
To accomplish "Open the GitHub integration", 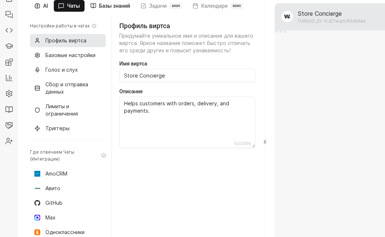I will [x=54, y=203].
